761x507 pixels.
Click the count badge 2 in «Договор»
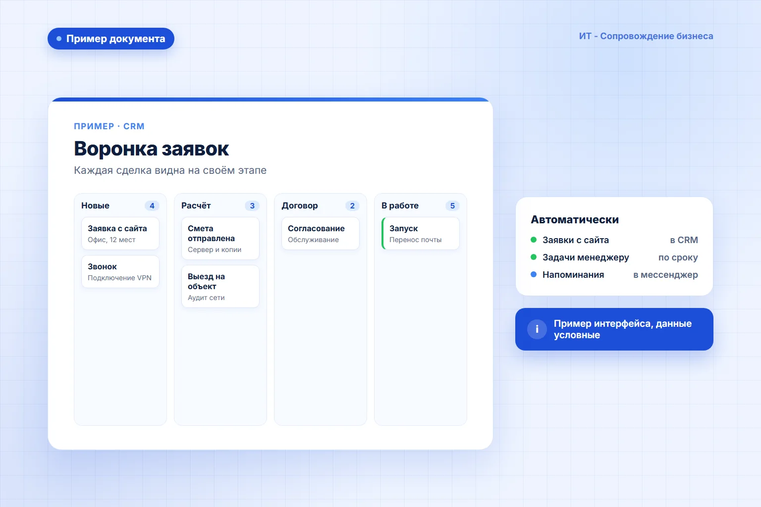tap(352, 206)
